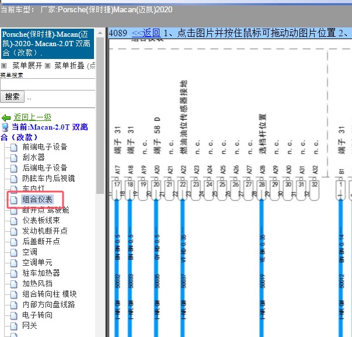Click the 菜单展开 expand icon
This screenshot has height=337, width=352.
(4, 66)
